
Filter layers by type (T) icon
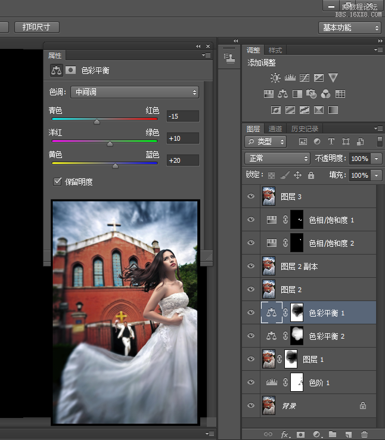coord(331,141)
